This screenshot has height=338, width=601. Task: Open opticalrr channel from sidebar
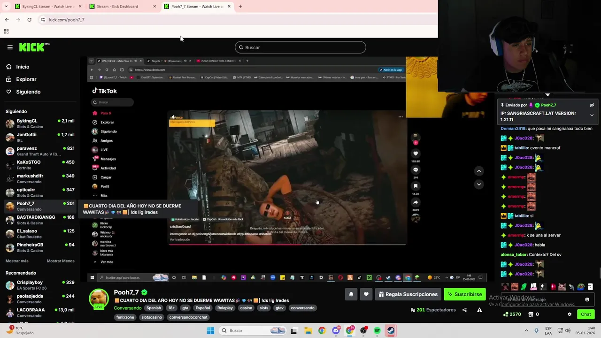pos(40,192)
